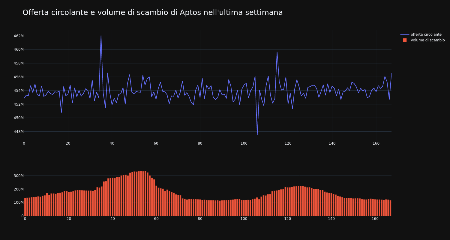This screenshot has width=450, height=240.
Task: Click the 448M y-axis label
Action: click(19, 132)
